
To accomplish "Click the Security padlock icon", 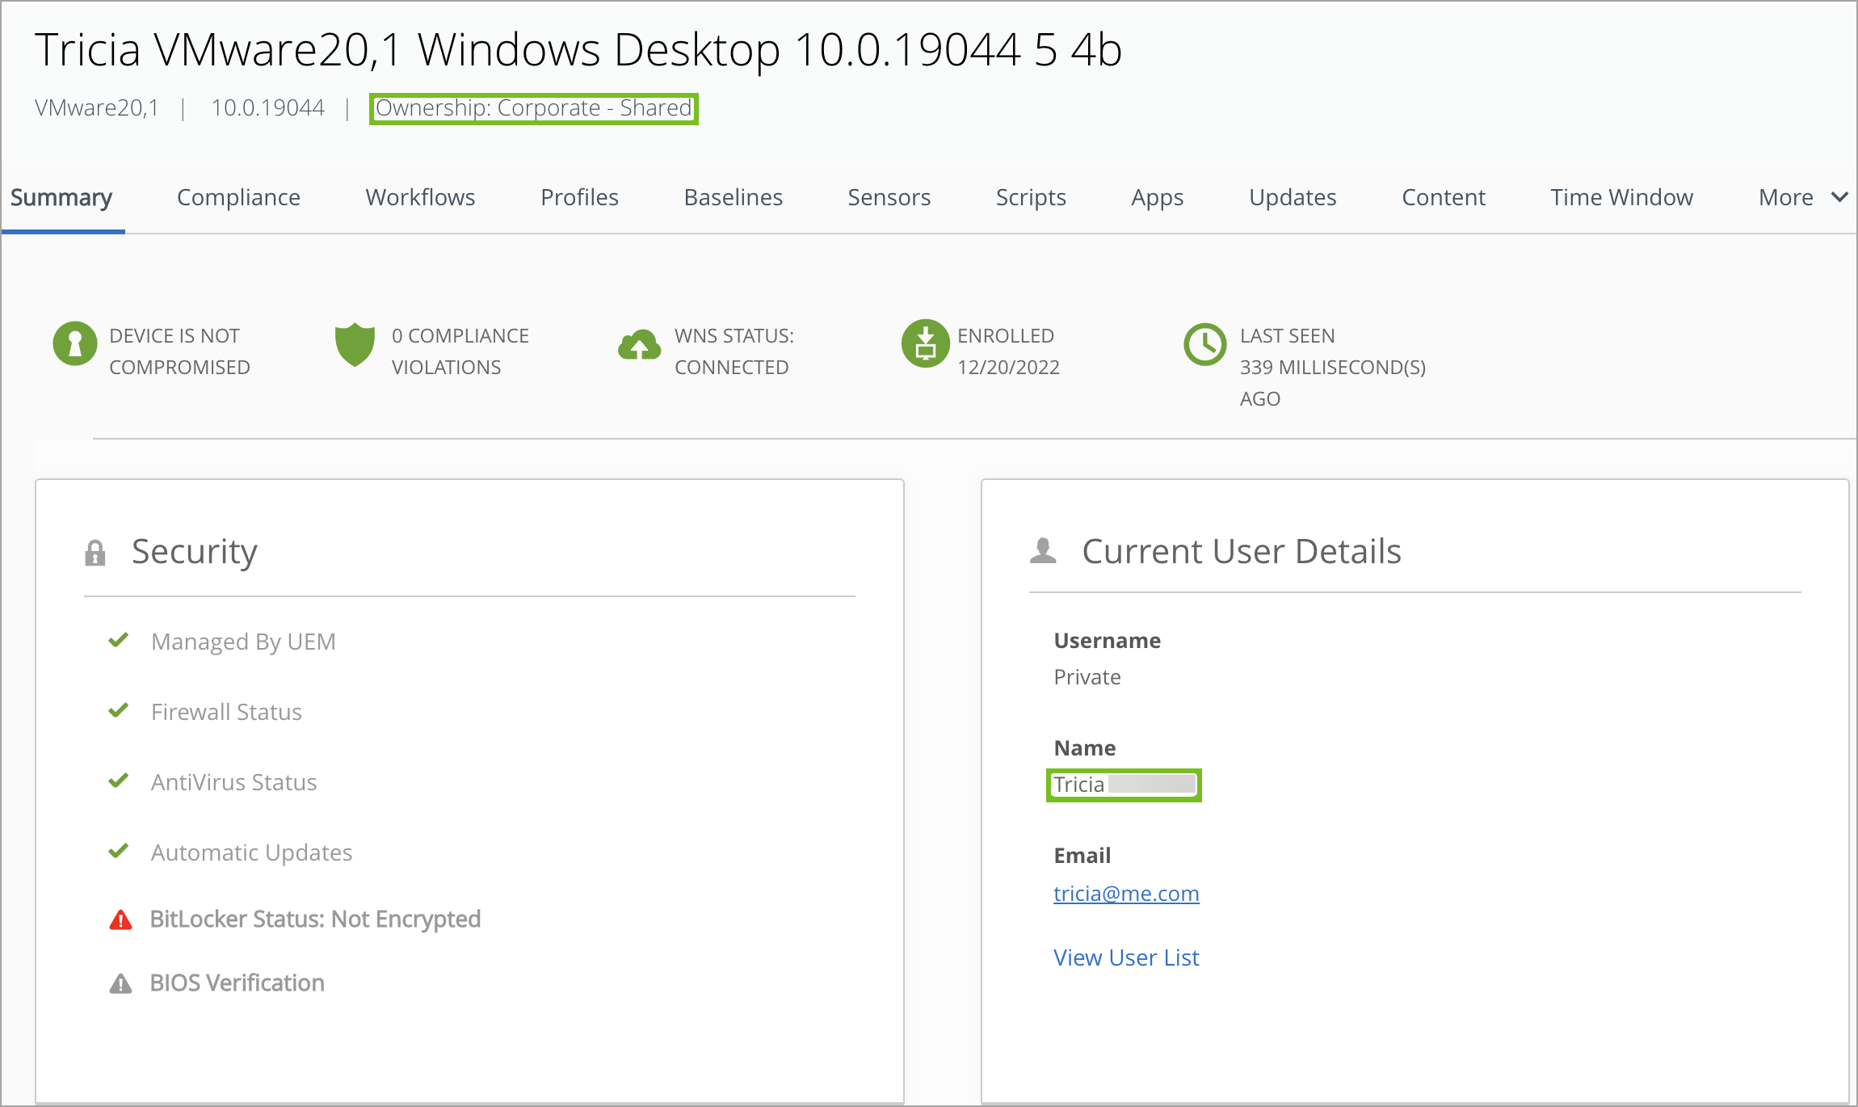I will (x=95, y=553).
